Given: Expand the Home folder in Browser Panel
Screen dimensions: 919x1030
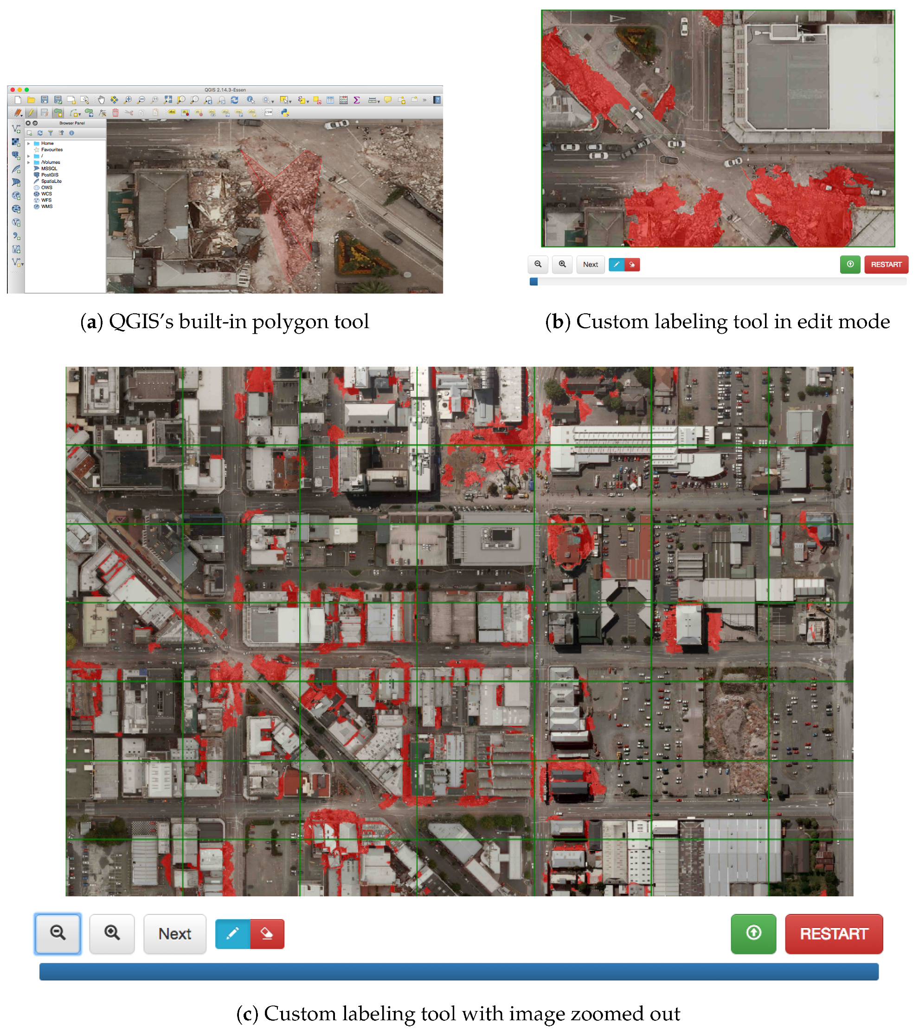Looking at the screenshot, I should point(29,143).
